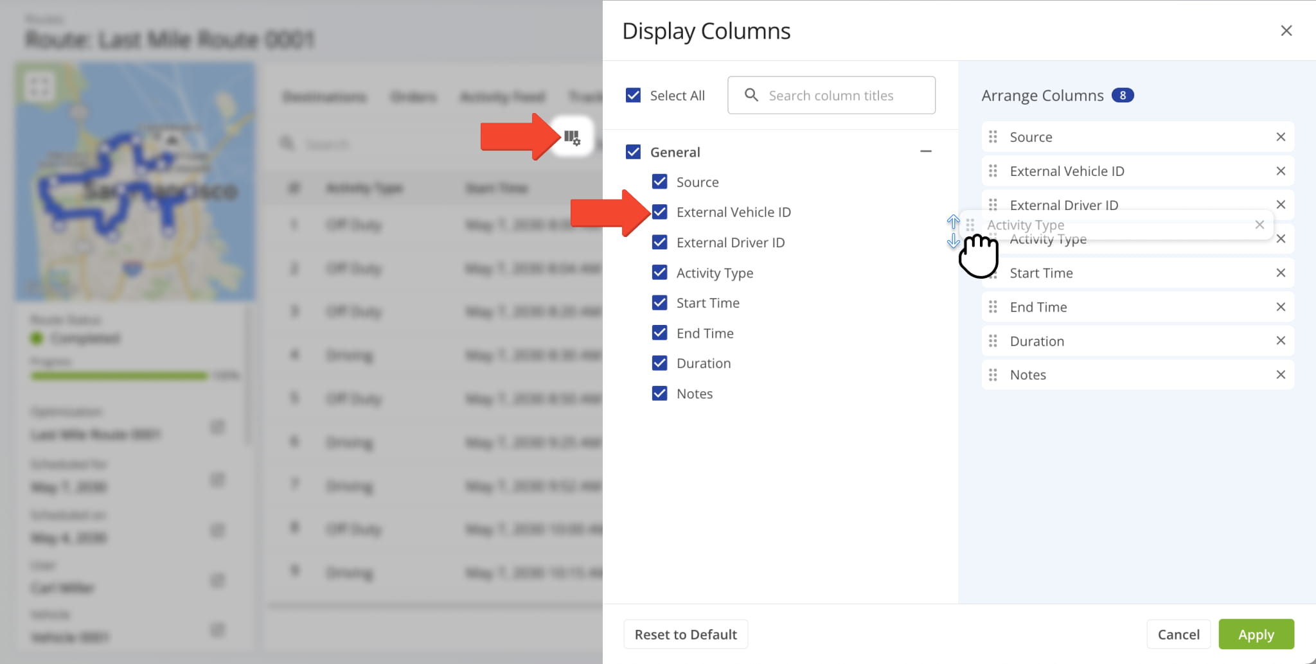Remove Notes column from arrange list
1316x664 pixels.
click(x=1280, y=374)
